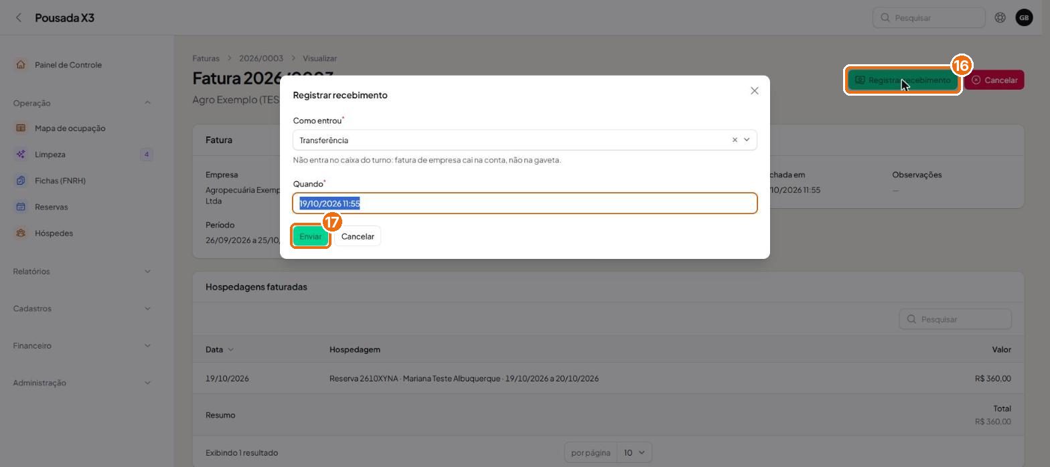This screenshot has width=1050, height=467.
Task: Collapse the Operação menu group
Action: click(147, 103)
